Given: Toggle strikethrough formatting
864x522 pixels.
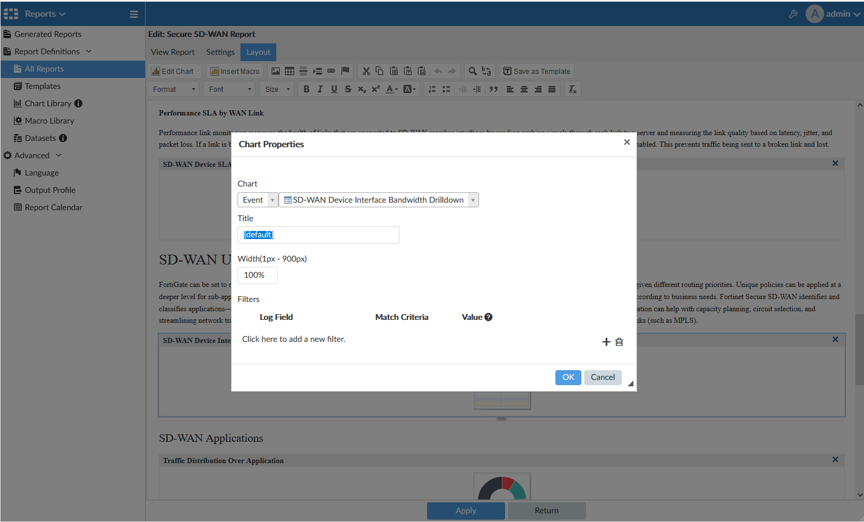Looking at the screenshot, I should [348, 89].
